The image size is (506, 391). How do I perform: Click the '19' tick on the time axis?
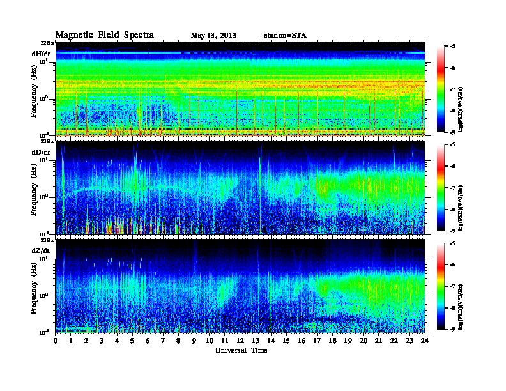point(348,341)
